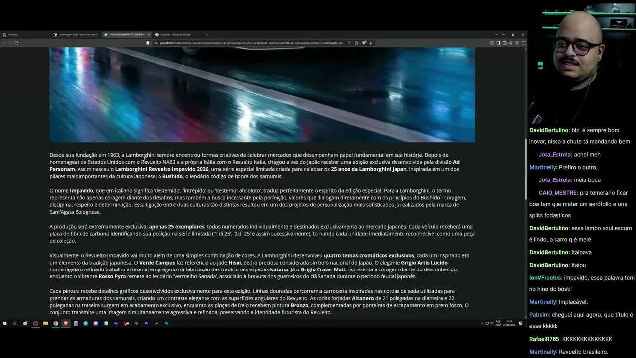Open the tab search dropdown arrow
The image size is (636, 358).
[496, 35]
